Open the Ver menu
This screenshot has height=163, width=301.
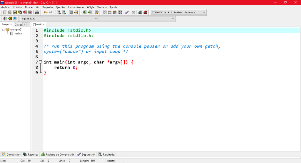(x=38, y=7)
